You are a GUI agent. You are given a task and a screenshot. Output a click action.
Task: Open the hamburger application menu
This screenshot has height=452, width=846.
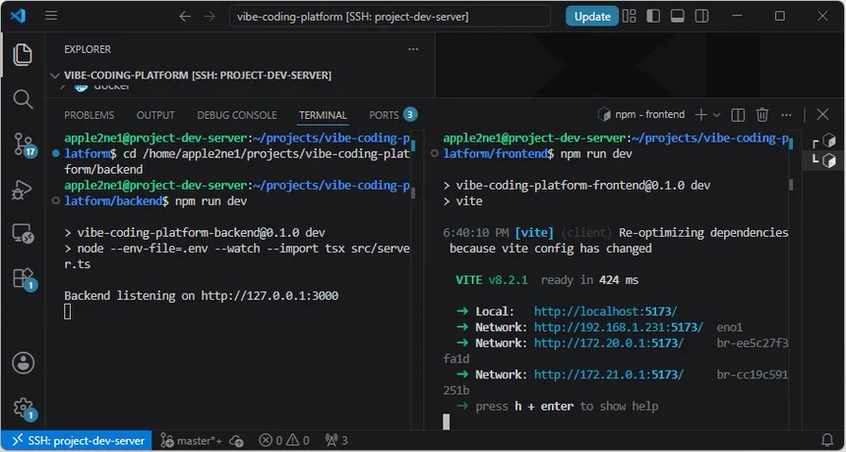(51, 16)
